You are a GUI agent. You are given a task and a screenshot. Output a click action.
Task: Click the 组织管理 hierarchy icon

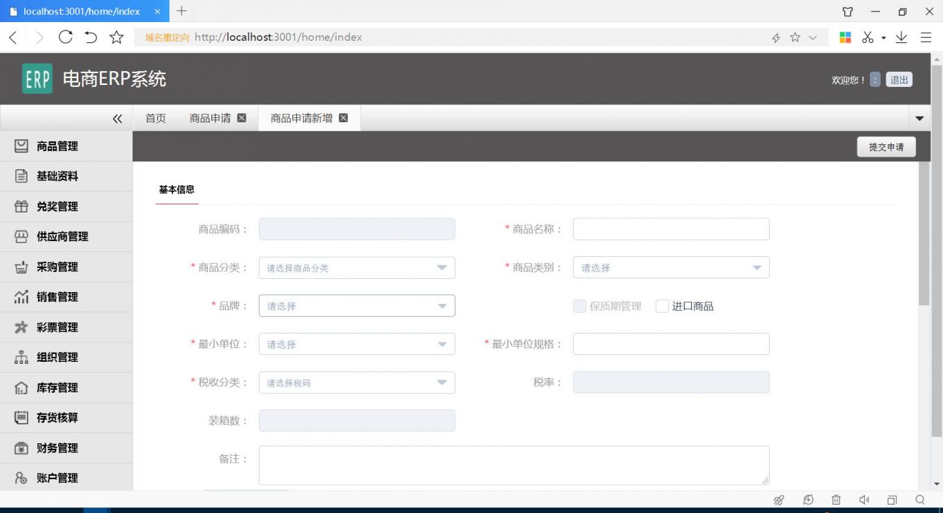click(21, 357)
